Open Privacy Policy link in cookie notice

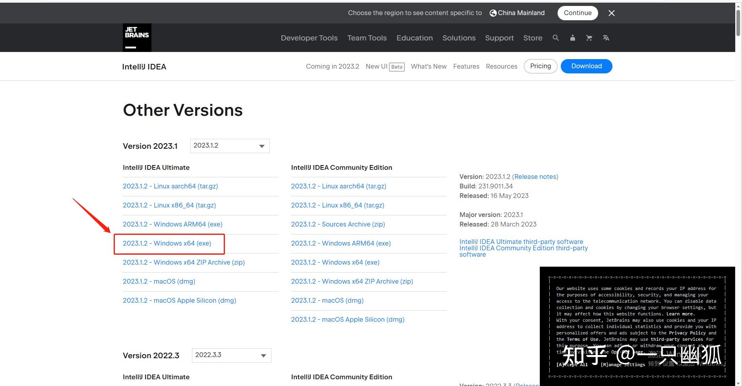[687, 333]
